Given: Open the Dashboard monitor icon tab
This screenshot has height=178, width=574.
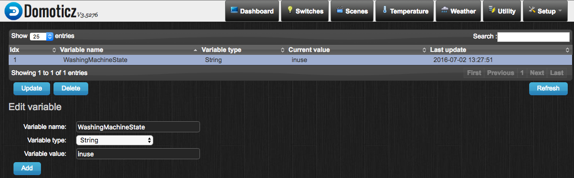Looking at the screenshot, I should pos(234,10).
